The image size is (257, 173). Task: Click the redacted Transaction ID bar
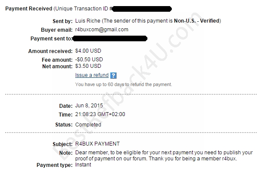pos(142,9)
